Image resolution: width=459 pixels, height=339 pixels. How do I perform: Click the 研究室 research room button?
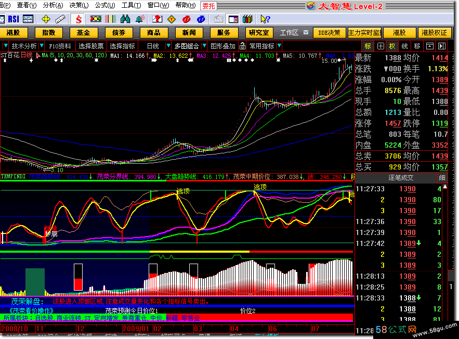click(259, 32)
